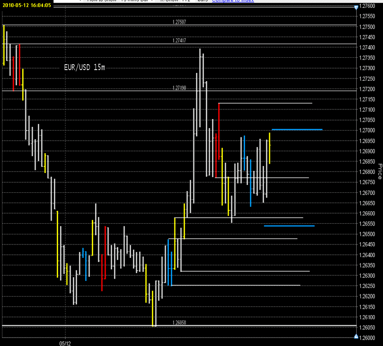Click the 1.26500 price axis value

367,234
